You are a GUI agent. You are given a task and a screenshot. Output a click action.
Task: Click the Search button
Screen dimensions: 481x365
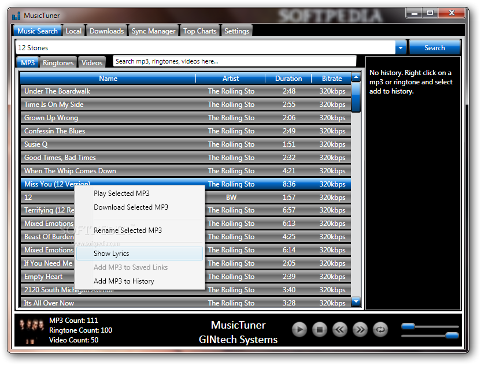(x=434, y=48)
